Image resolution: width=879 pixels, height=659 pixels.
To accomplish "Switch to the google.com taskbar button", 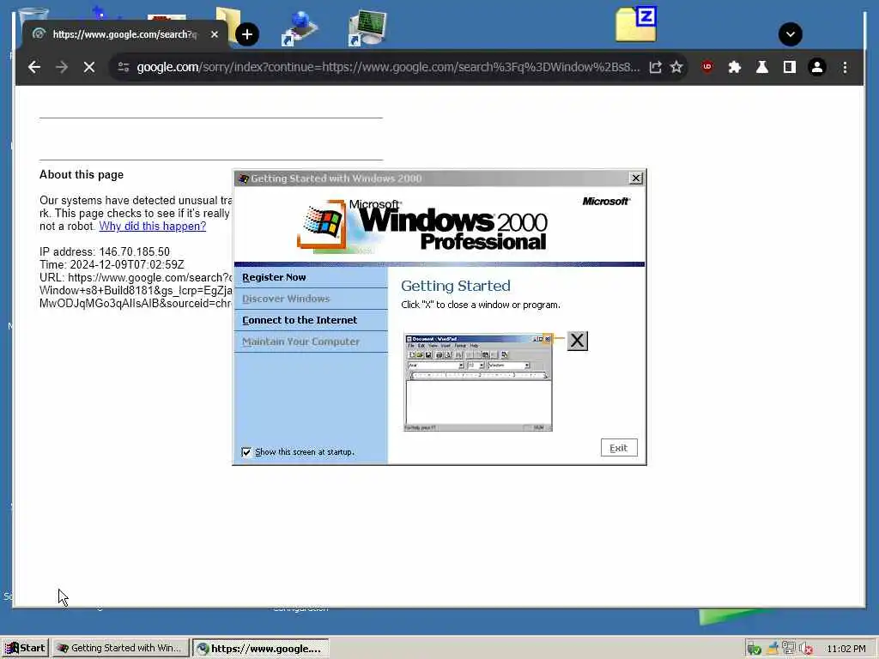I will coord(260,649).
